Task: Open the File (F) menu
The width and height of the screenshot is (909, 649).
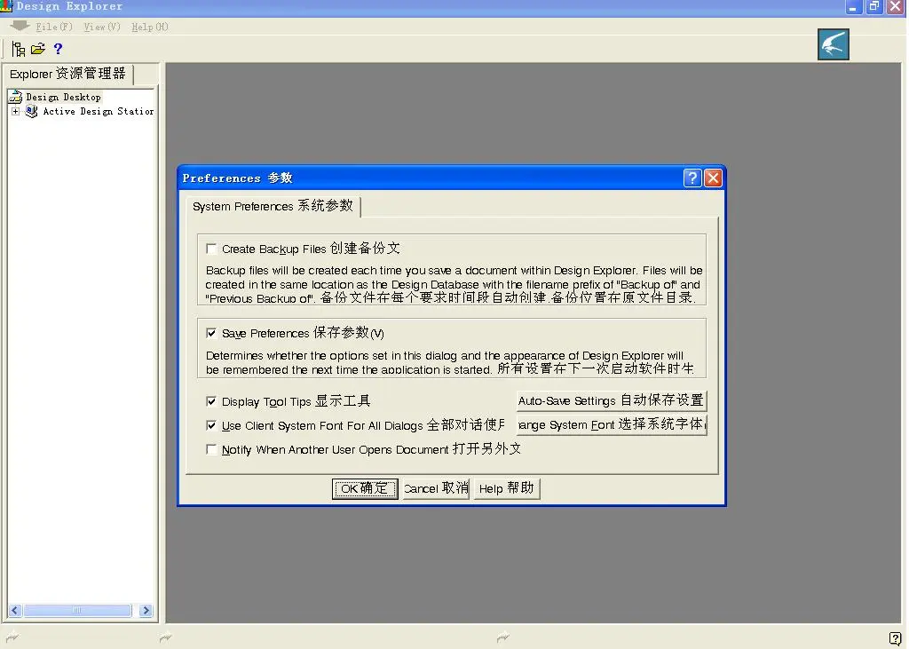Action: point(54,27)
